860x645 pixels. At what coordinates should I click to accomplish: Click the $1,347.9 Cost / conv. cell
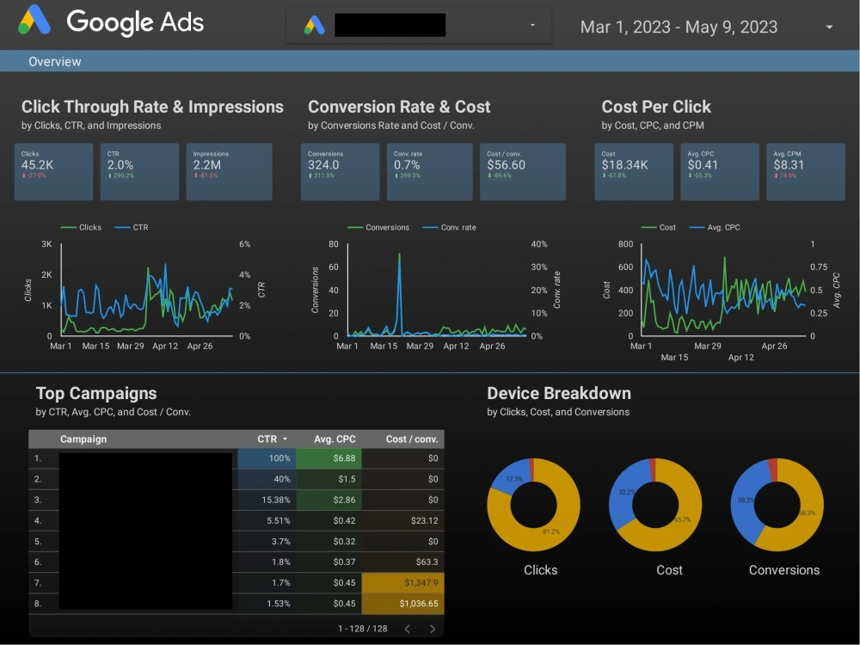coord(403,582)
